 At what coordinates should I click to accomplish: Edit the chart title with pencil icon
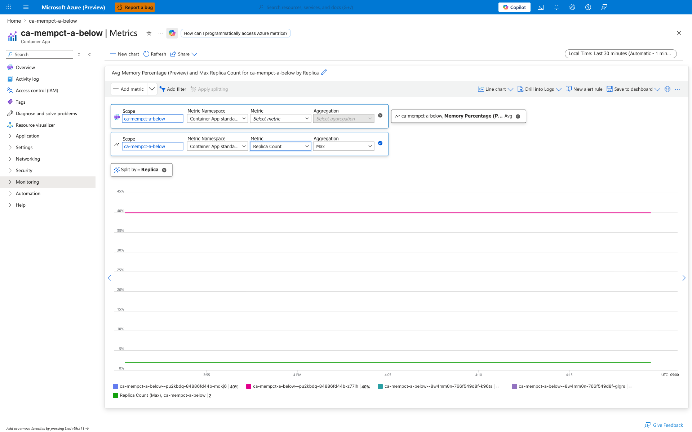pos(324,72)
